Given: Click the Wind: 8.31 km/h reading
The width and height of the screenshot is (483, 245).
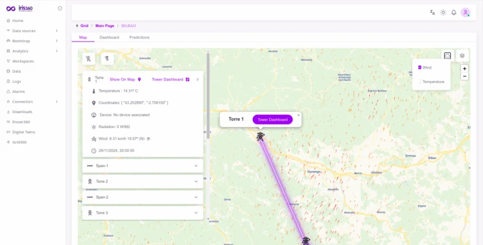Looking at the screenshot, I should tap(121, 139).
